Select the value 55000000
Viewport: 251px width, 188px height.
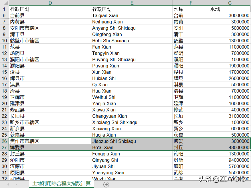230,173
